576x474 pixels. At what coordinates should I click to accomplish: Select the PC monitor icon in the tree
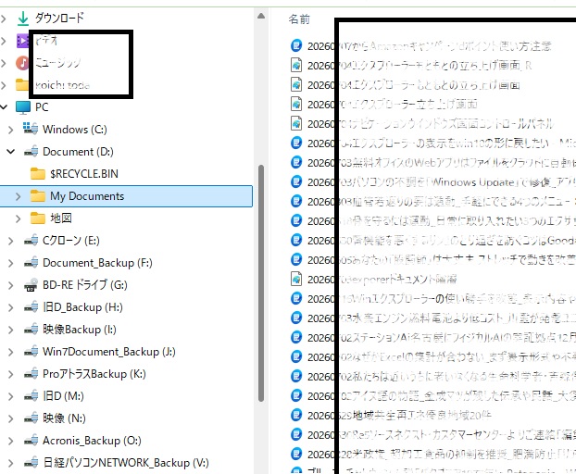click(x=23, y=107)
